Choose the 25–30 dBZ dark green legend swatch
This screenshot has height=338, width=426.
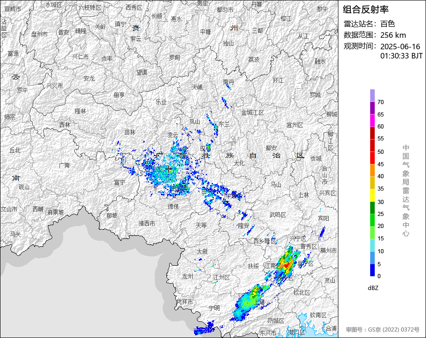tap(372, 208)
